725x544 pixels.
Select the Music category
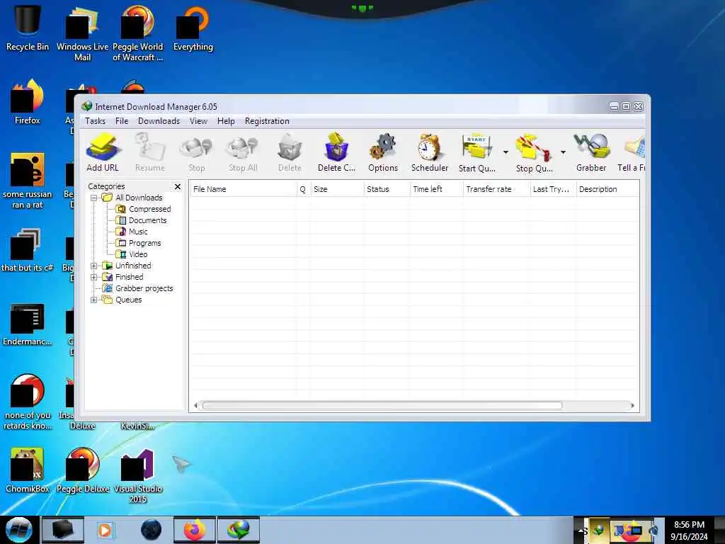pos(132,232)
